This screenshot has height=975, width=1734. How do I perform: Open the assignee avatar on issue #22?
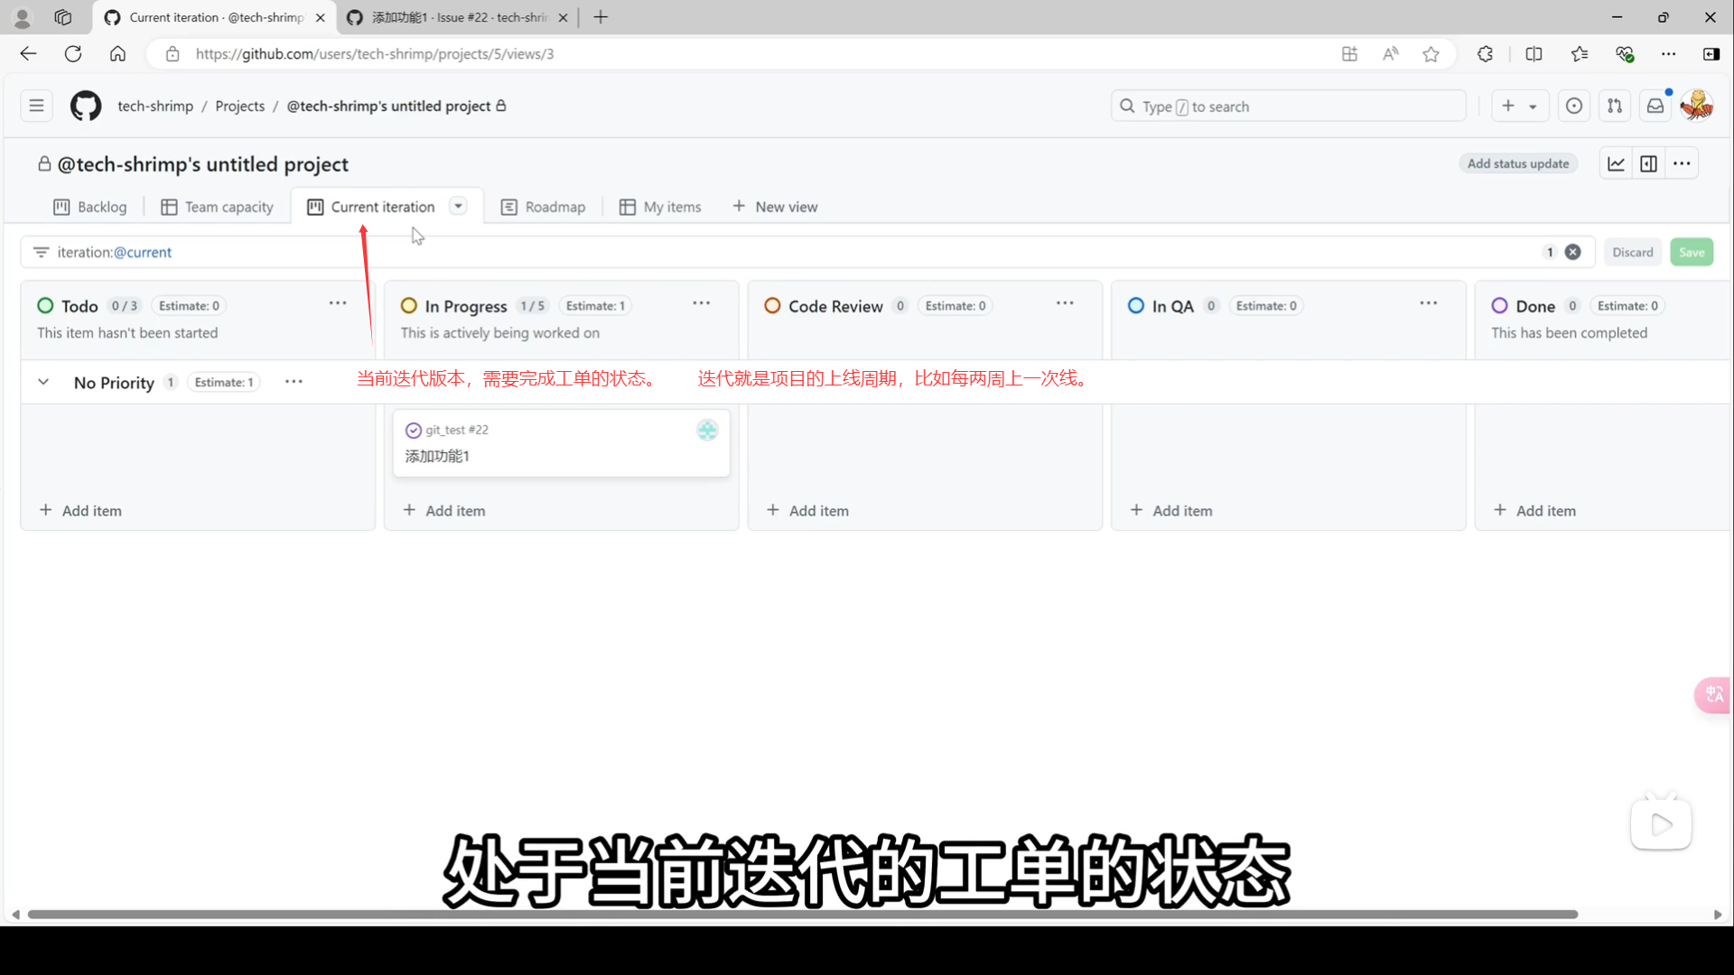click(x=707, y=431)
